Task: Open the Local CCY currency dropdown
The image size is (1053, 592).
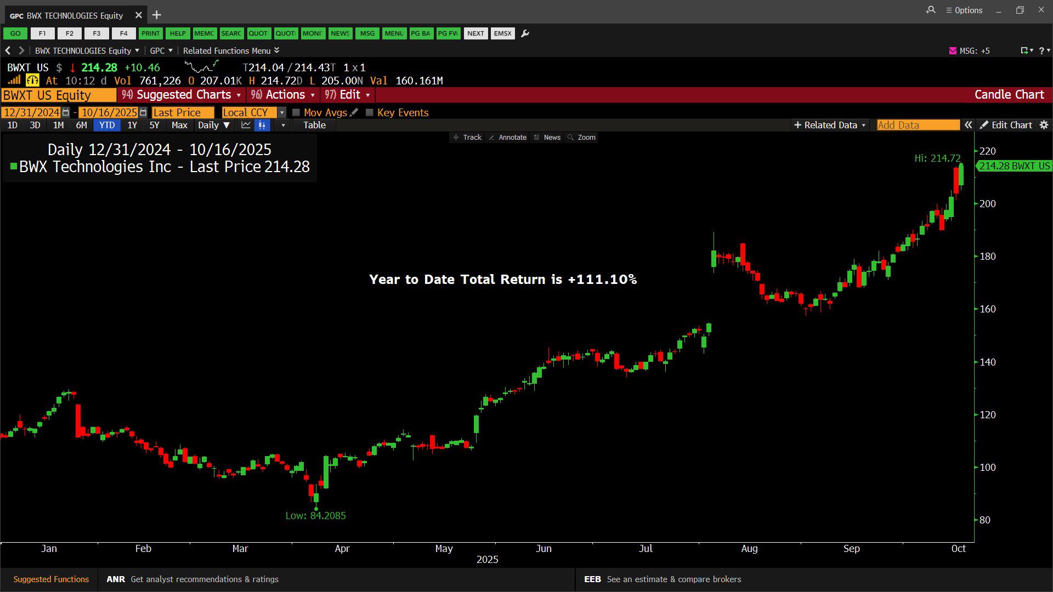Action: 282,112
